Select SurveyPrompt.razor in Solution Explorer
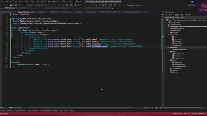207x116 pixels. tap(180, 66)
